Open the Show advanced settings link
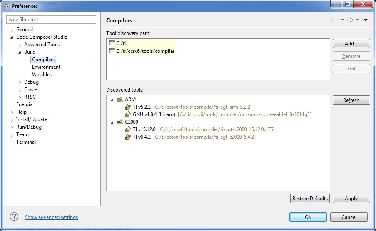376x231 pixels. (51, 217)
